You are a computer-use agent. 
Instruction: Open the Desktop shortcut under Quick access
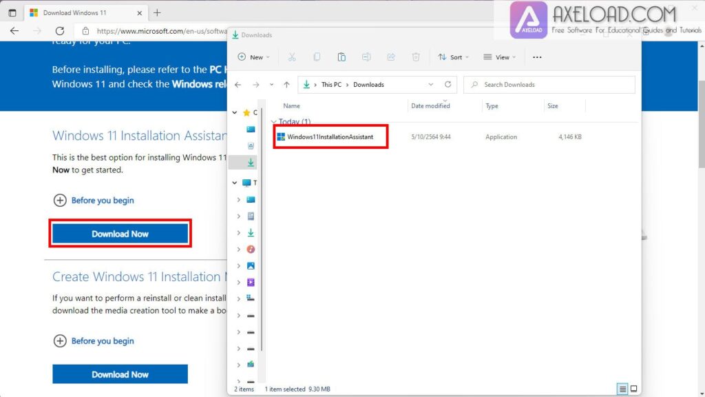click(251, 130)
